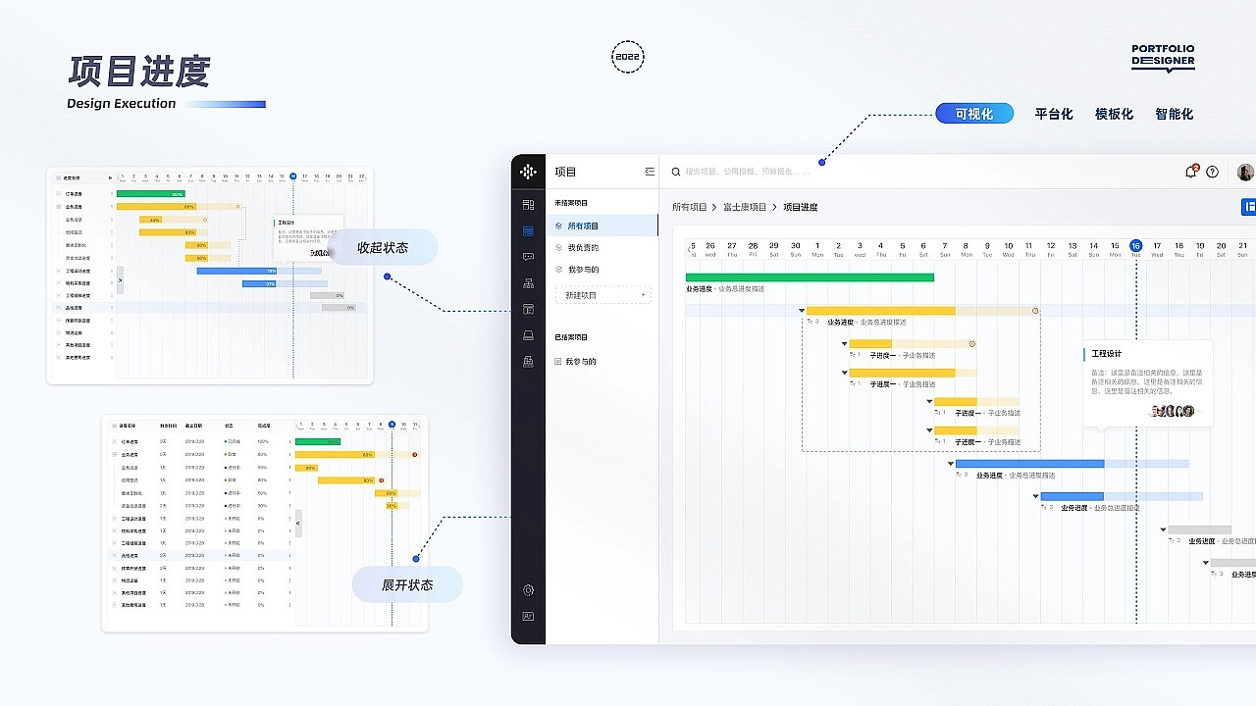
Task: Collapse the third 子进度一 row triangle
Action: tap(929, 401)
